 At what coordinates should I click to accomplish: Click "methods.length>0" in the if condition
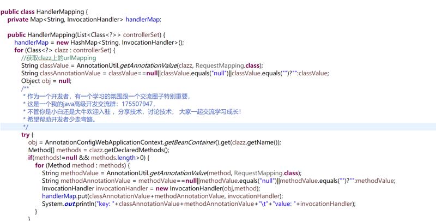tap(118, 158)
